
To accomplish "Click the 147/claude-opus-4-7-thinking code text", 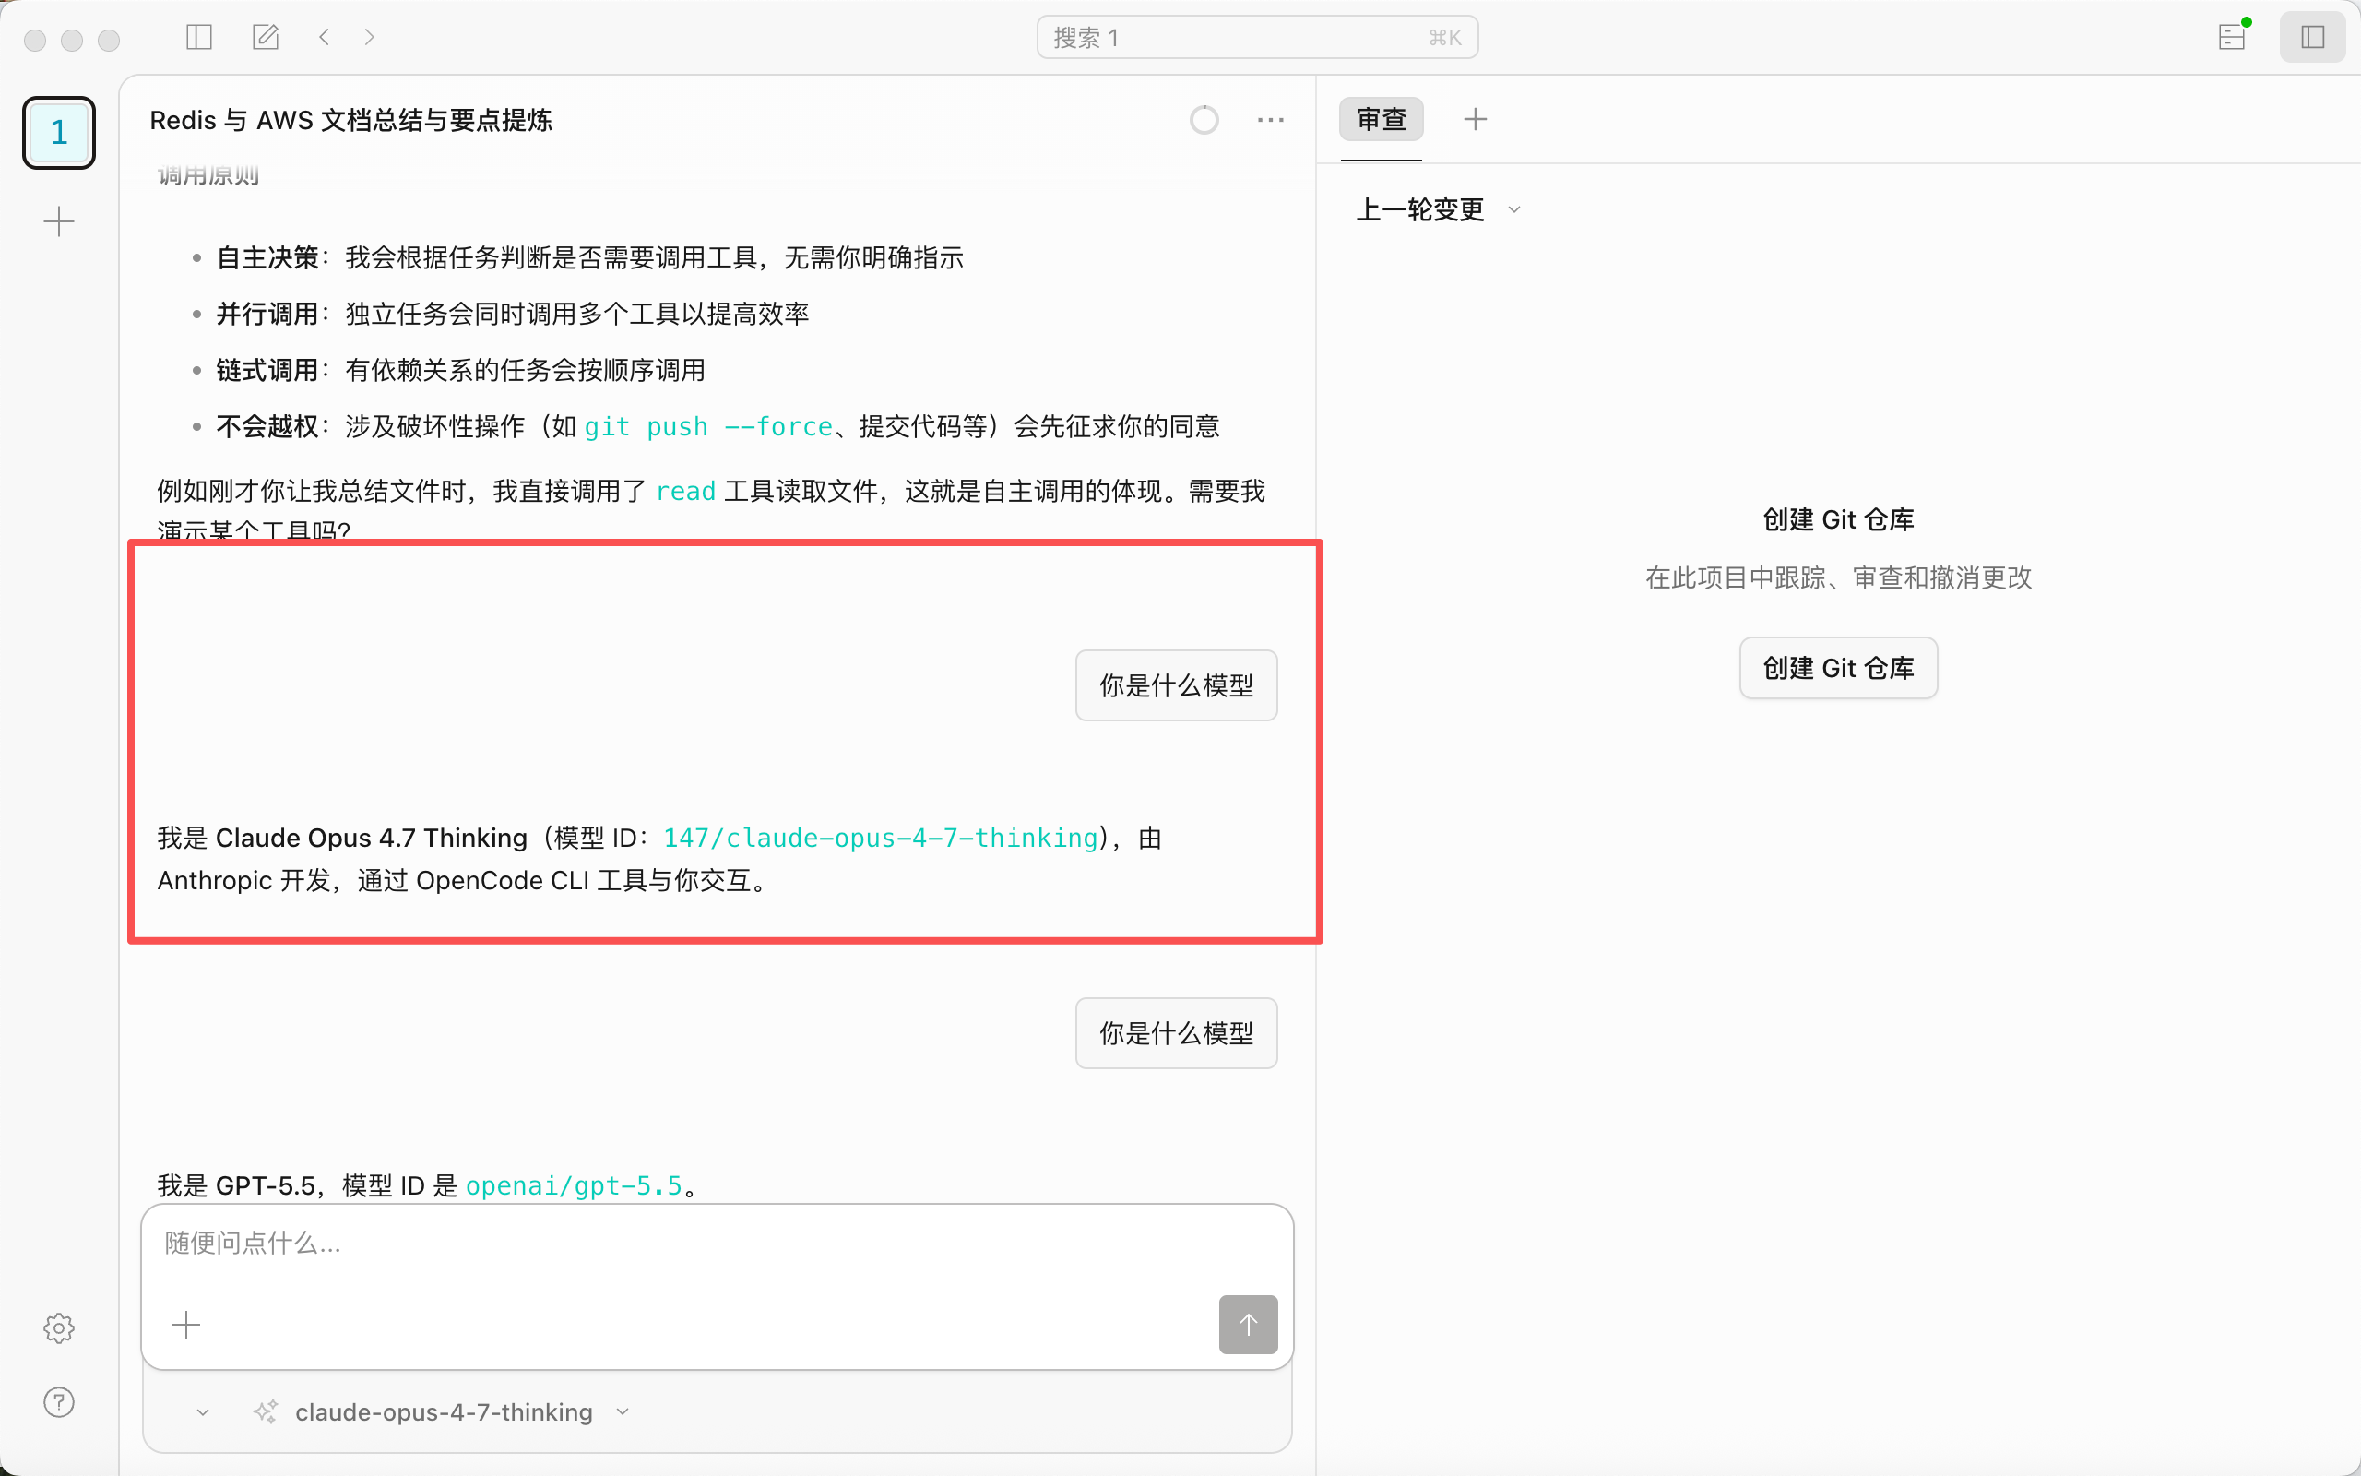I will (880, 838).
